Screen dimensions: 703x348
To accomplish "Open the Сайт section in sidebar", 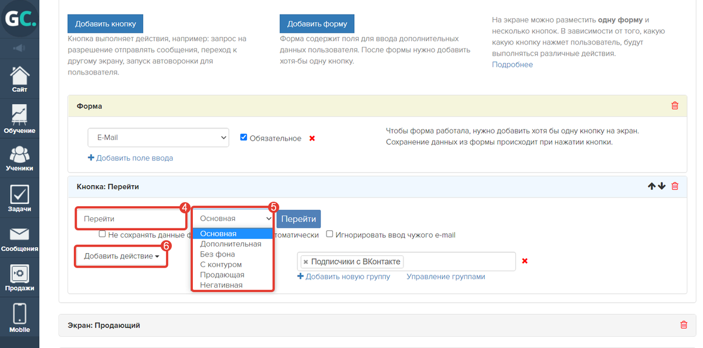I will [x=19, y=80].
